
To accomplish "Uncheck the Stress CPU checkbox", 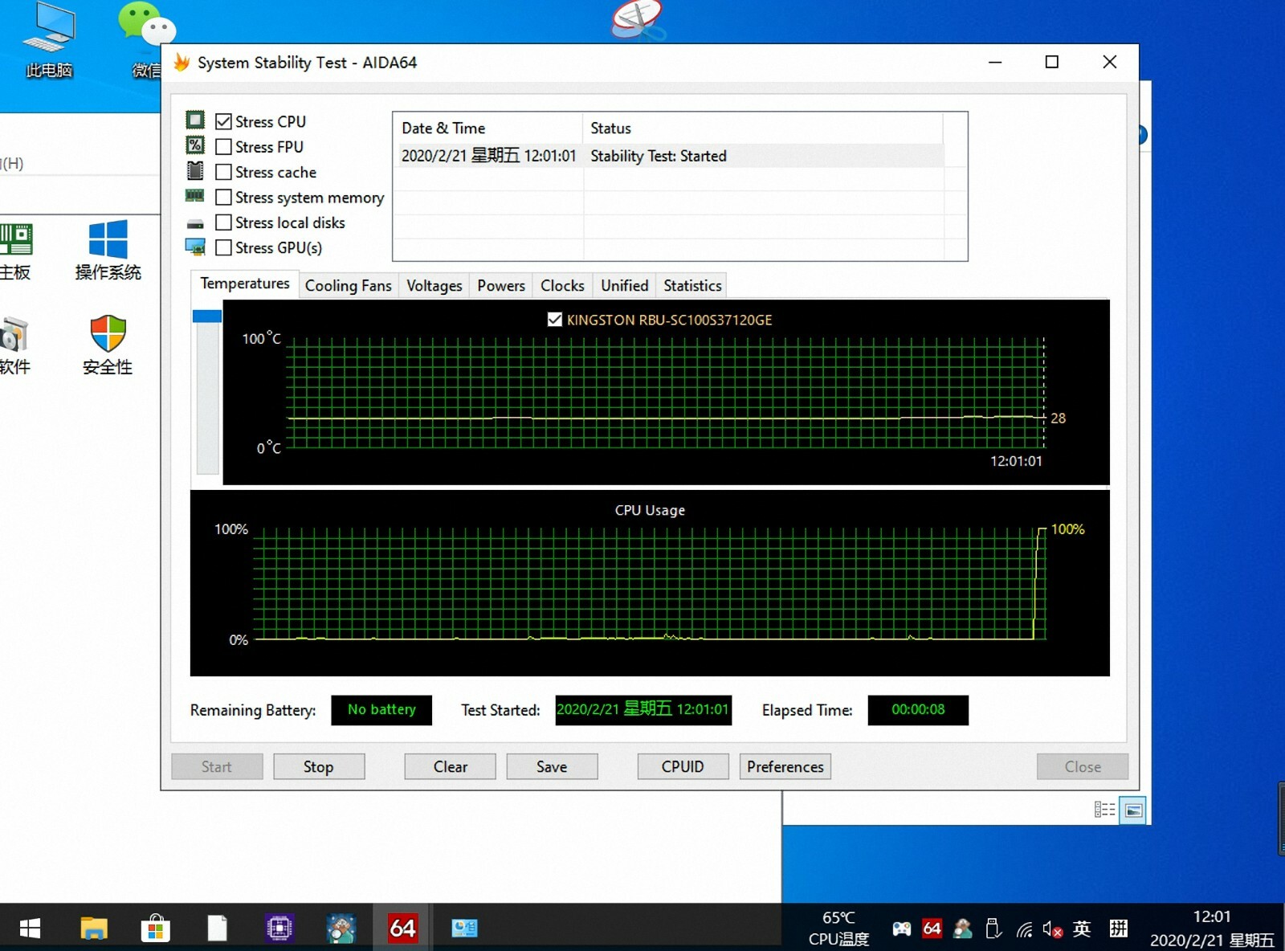I will (x=223, y=121).
